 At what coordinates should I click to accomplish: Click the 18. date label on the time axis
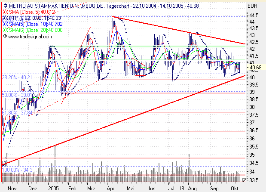pyautogui.click(x=182, y=189)
